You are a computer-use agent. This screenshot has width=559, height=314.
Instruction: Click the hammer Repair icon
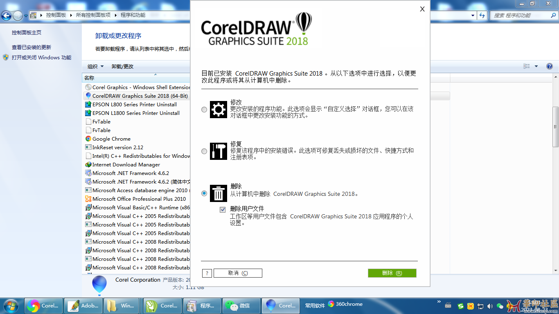click(218, 151)
